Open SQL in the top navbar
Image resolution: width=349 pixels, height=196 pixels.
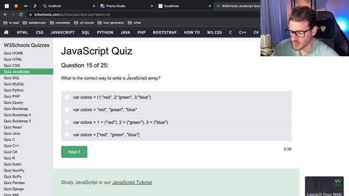[x=86, y=33]
